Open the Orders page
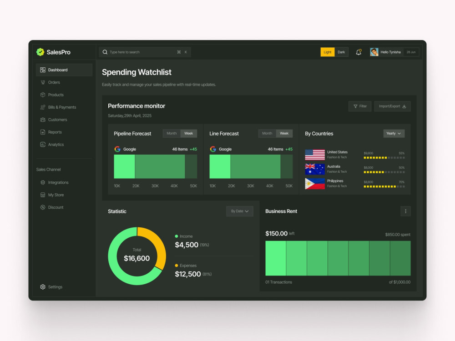This screenshot has width=455, height=341. point(54,82)
